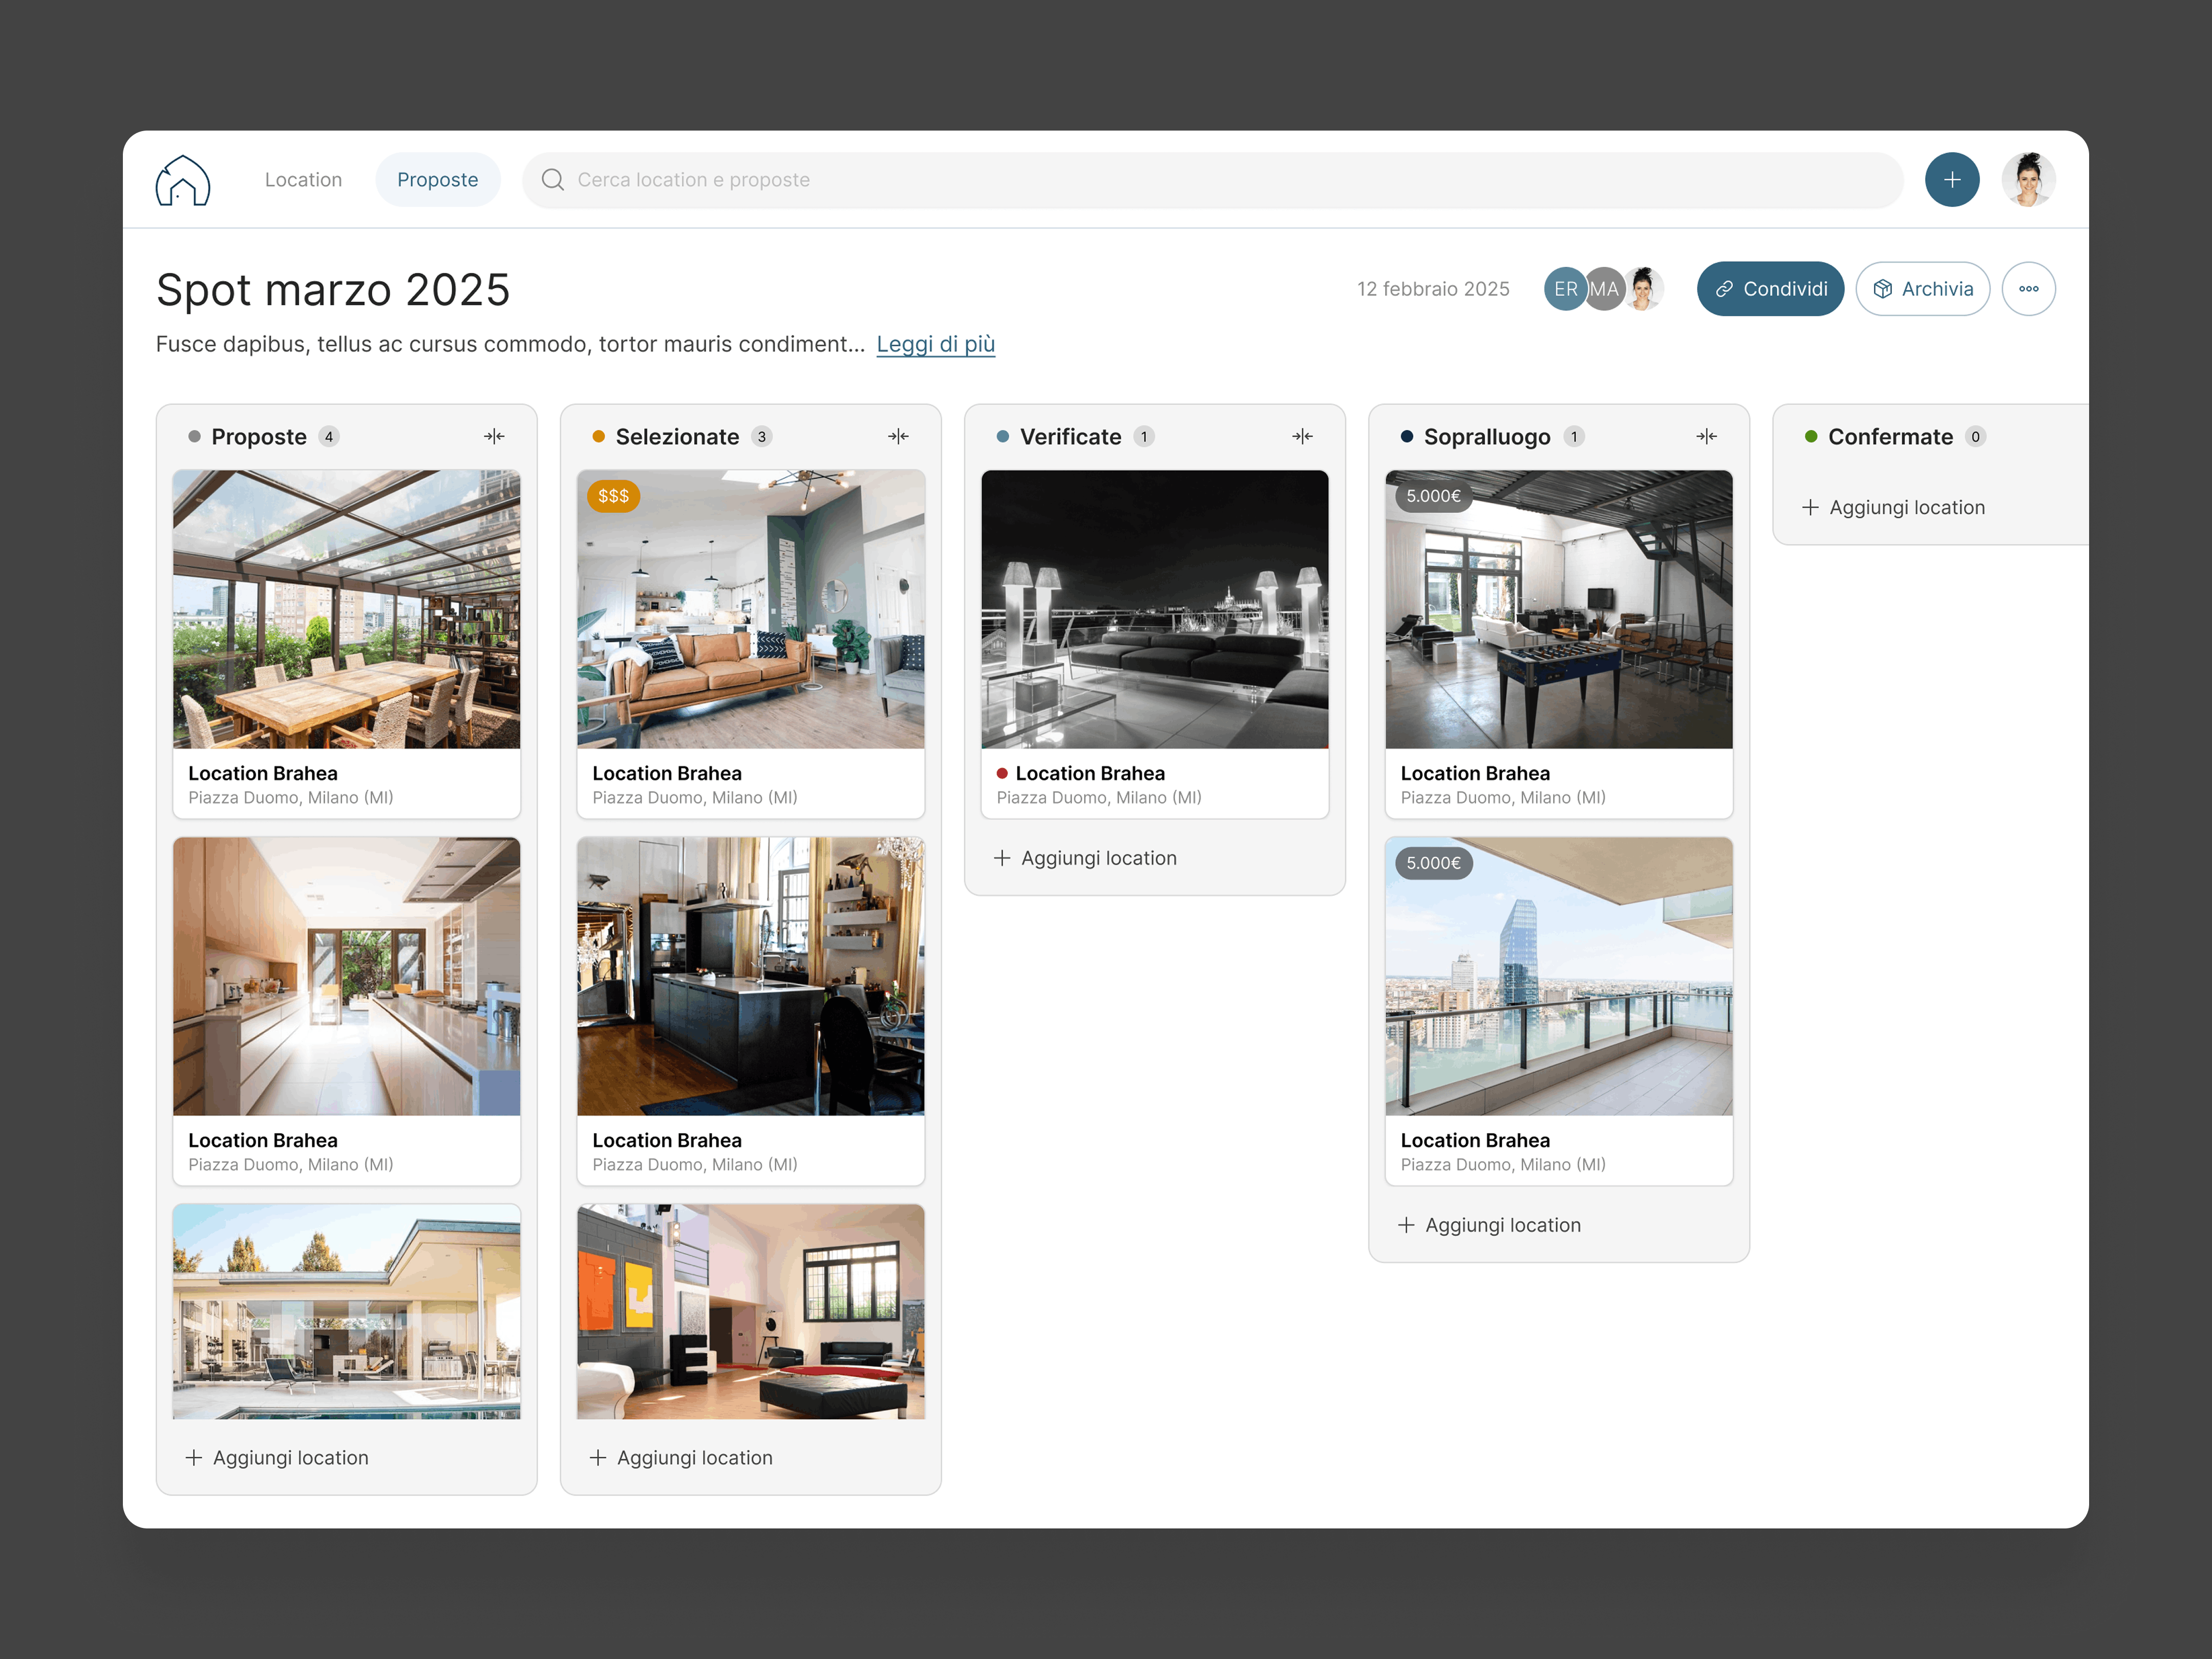The height and width of the screenshot is (1659, 2212).
Task: Collapse the Proposte column
Action: [x=495, y=436]
